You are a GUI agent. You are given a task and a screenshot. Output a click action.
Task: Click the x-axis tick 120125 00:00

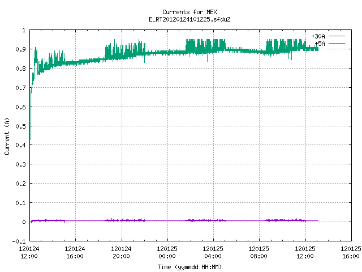tap(167, 252)
